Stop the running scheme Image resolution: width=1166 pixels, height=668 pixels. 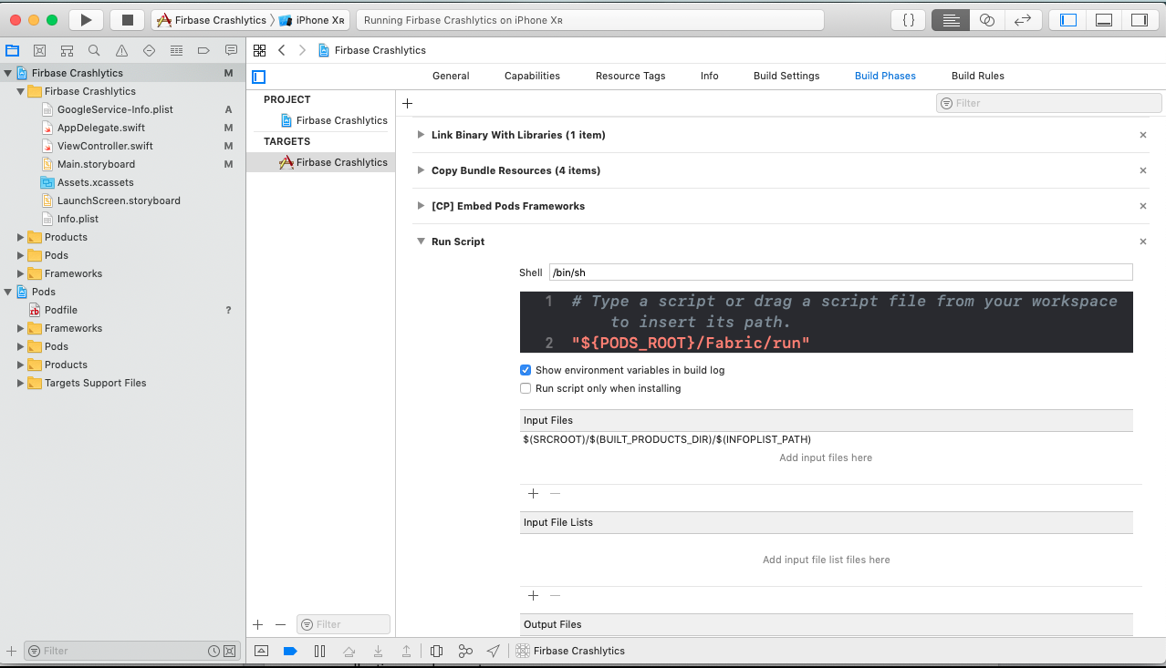point(128,20)
